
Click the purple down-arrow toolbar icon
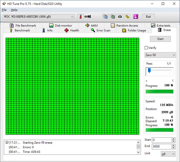click(136, 17)
